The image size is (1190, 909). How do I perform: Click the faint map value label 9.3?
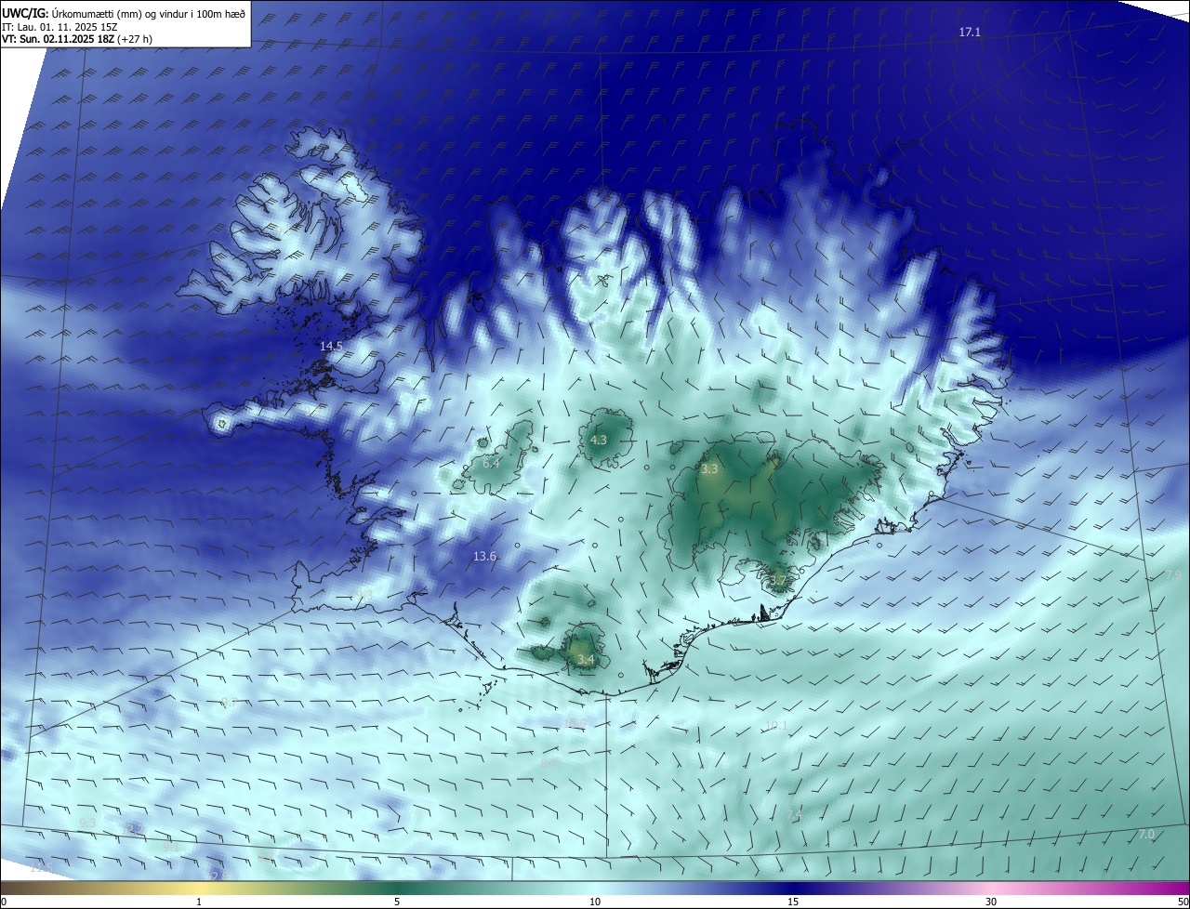click(87, 823)
